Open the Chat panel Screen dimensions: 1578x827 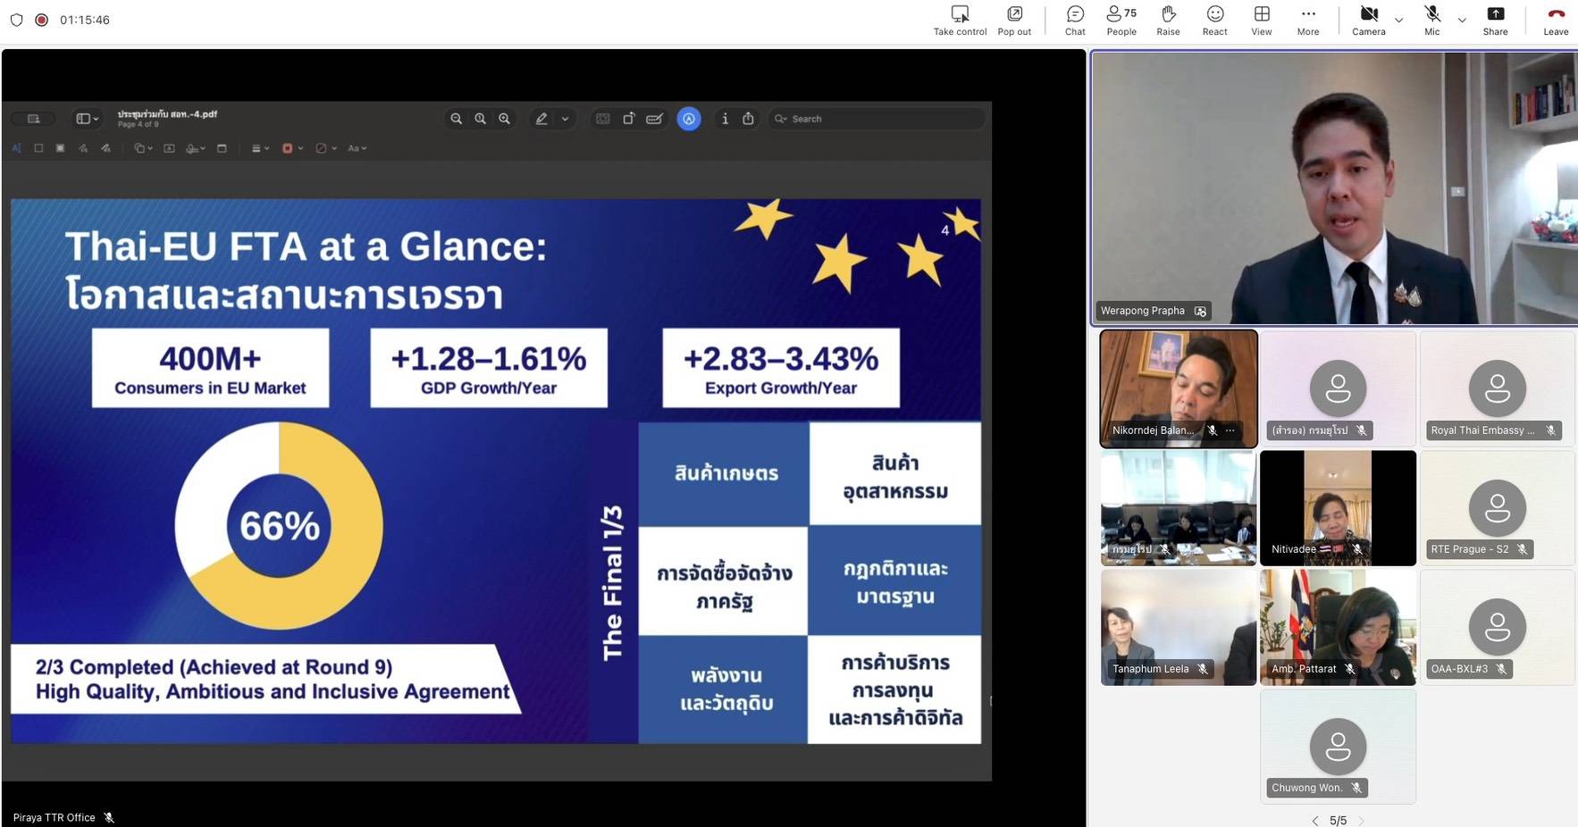point(1075,21)
